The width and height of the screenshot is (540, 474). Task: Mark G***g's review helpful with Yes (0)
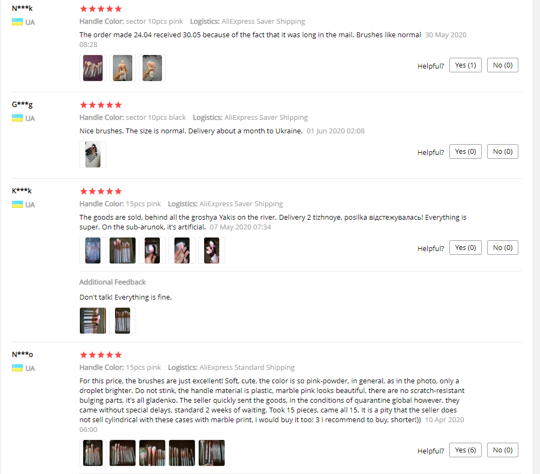coord(465,152)
